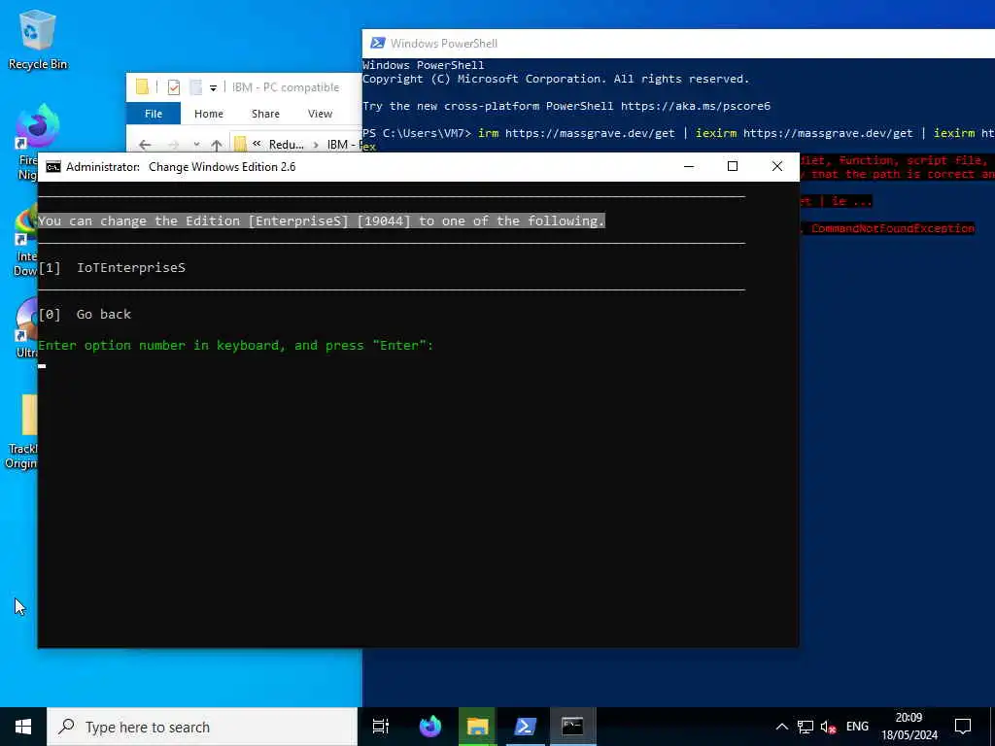This screenshot has height=746, width=995.
Task: Click the '[0] Go back' line
Action: coord(85,314)
